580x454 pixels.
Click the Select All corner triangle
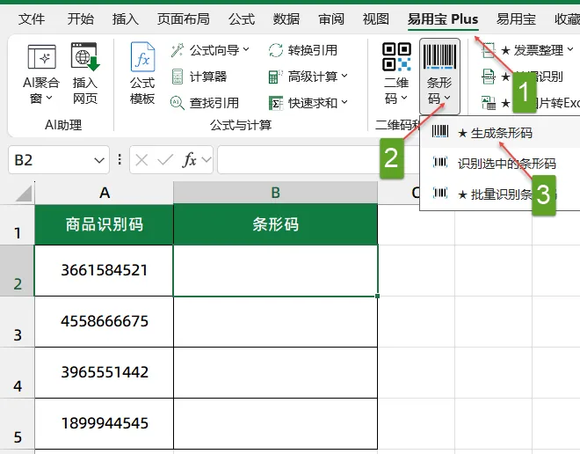tap(24, 194)
